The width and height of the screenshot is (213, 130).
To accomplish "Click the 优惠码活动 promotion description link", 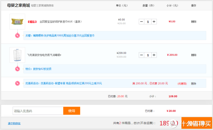I will (64, 83).
